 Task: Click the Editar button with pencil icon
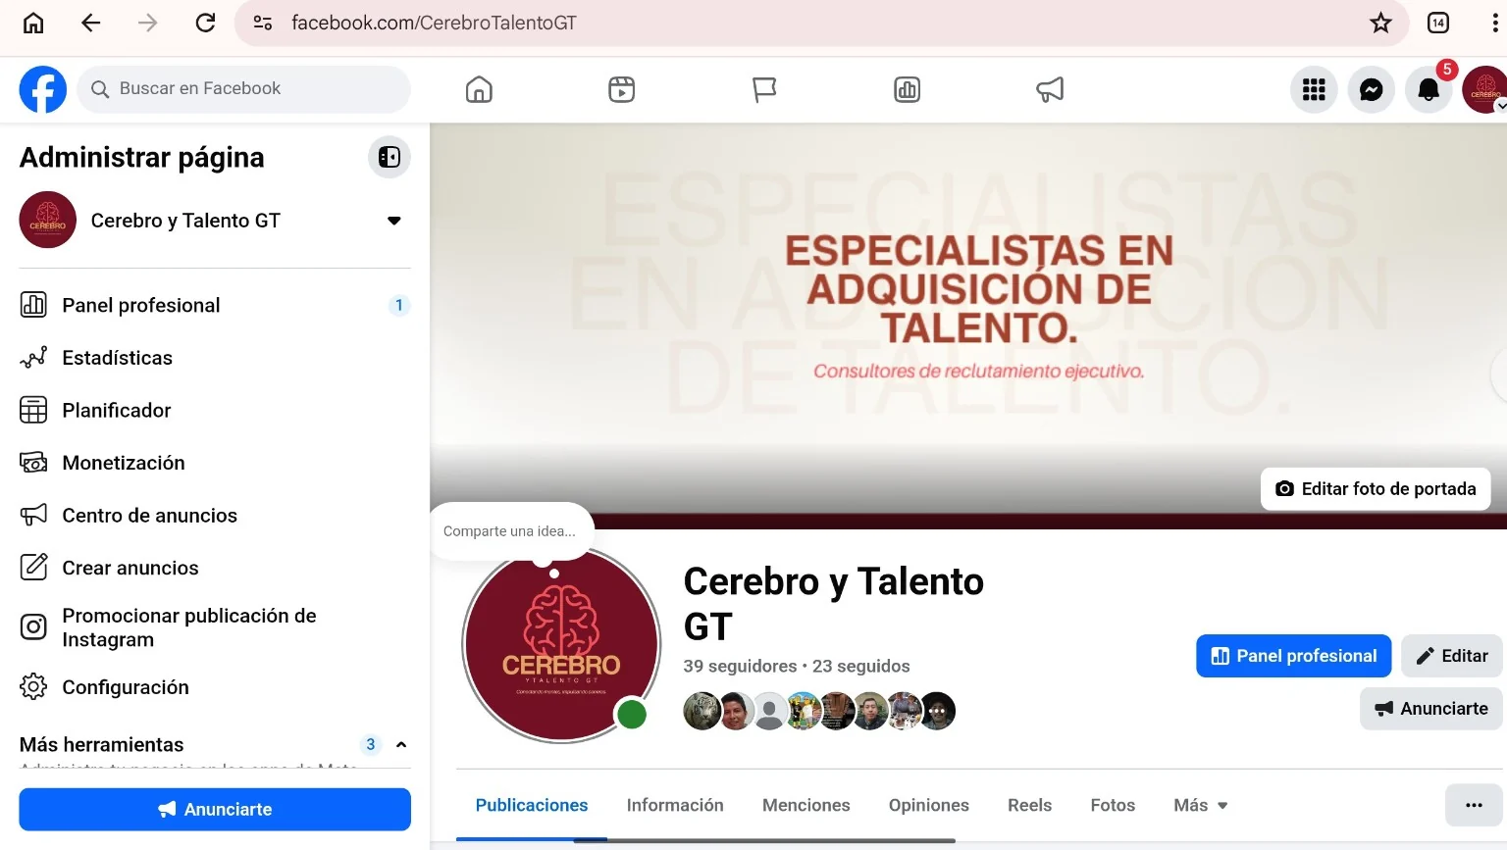[x=1452, y=656]
